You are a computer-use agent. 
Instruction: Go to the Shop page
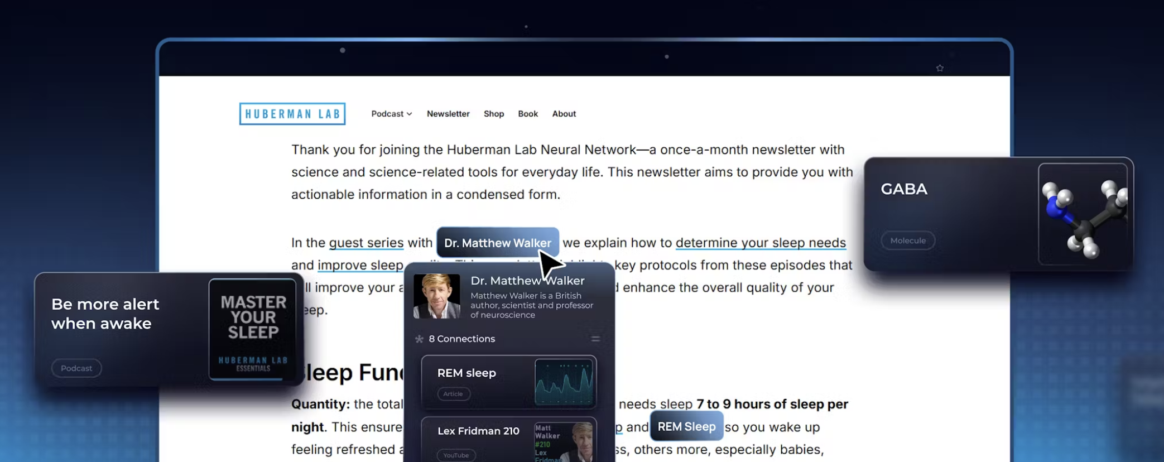494,114
